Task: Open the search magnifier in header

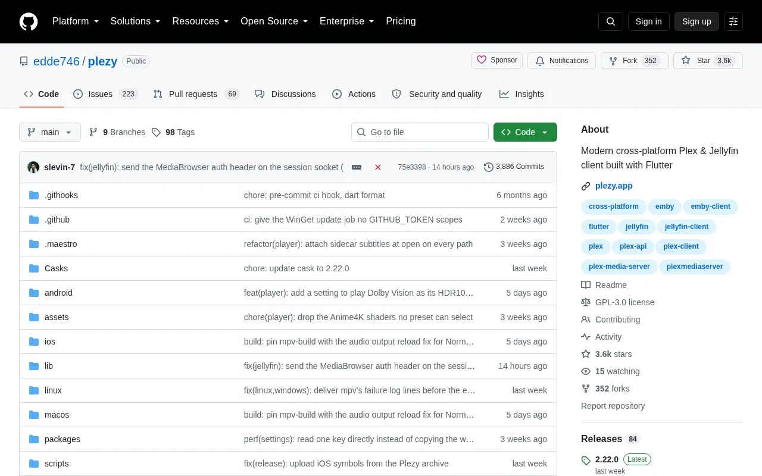Action: (611, 21)
